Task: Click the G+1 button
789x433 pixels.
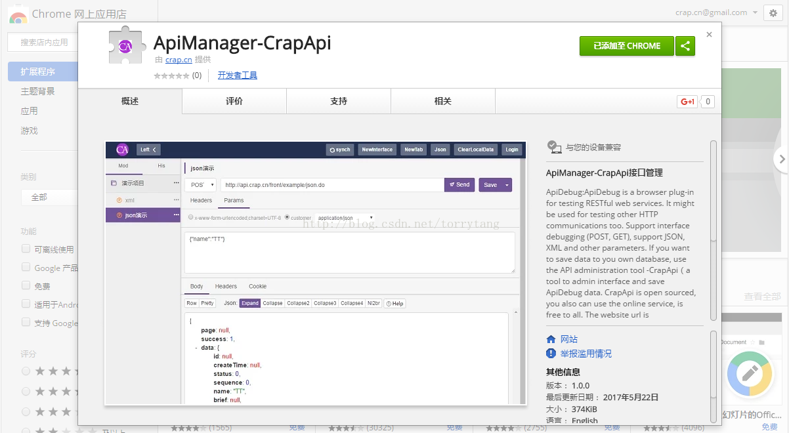Action: 687,102
